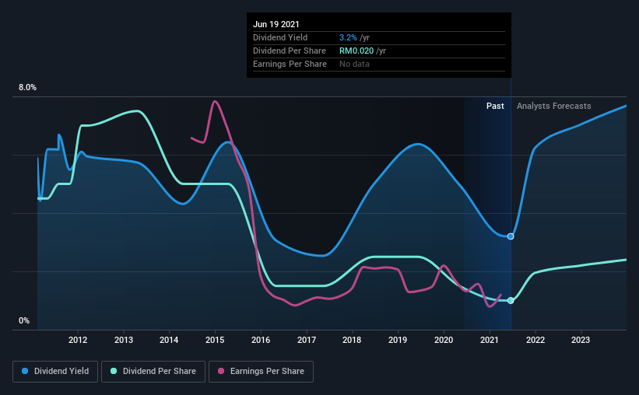Toggle the Dividend Yield legend button
The image size is (639, 395).
coord(55,372)
